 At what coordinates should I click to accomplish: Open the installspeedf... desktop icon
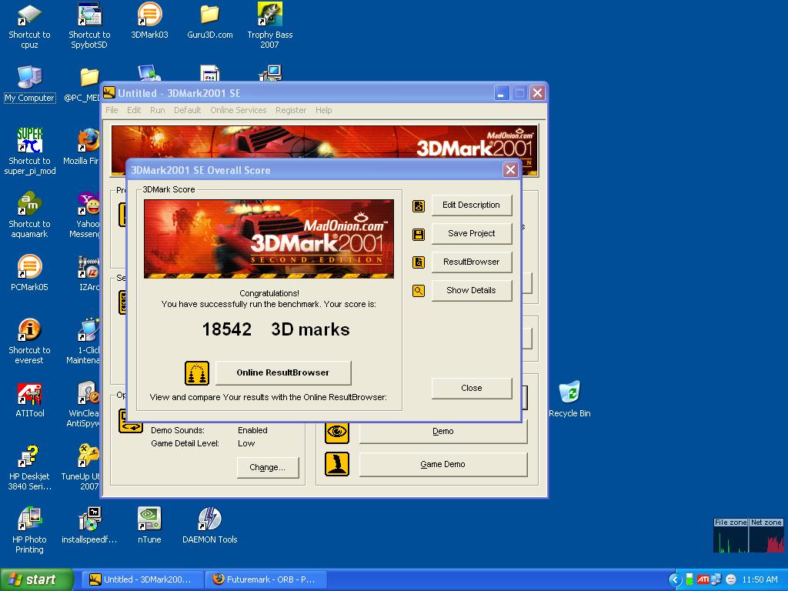pos(89,526)
